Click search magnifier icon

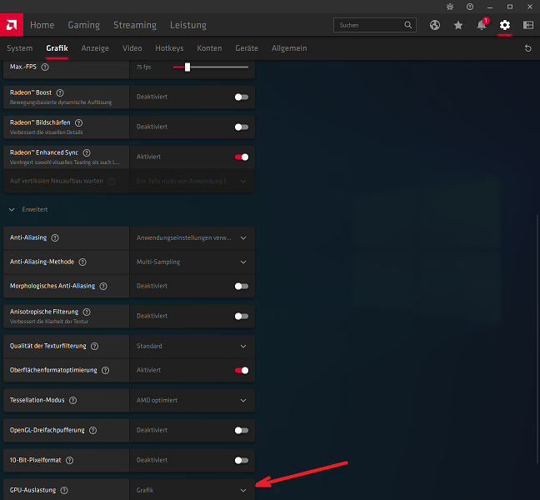click(x=408, y=25)
